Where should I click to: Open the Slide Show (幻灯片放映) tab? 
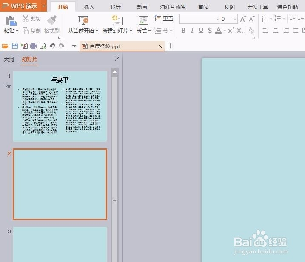click(x=173, y=7)
